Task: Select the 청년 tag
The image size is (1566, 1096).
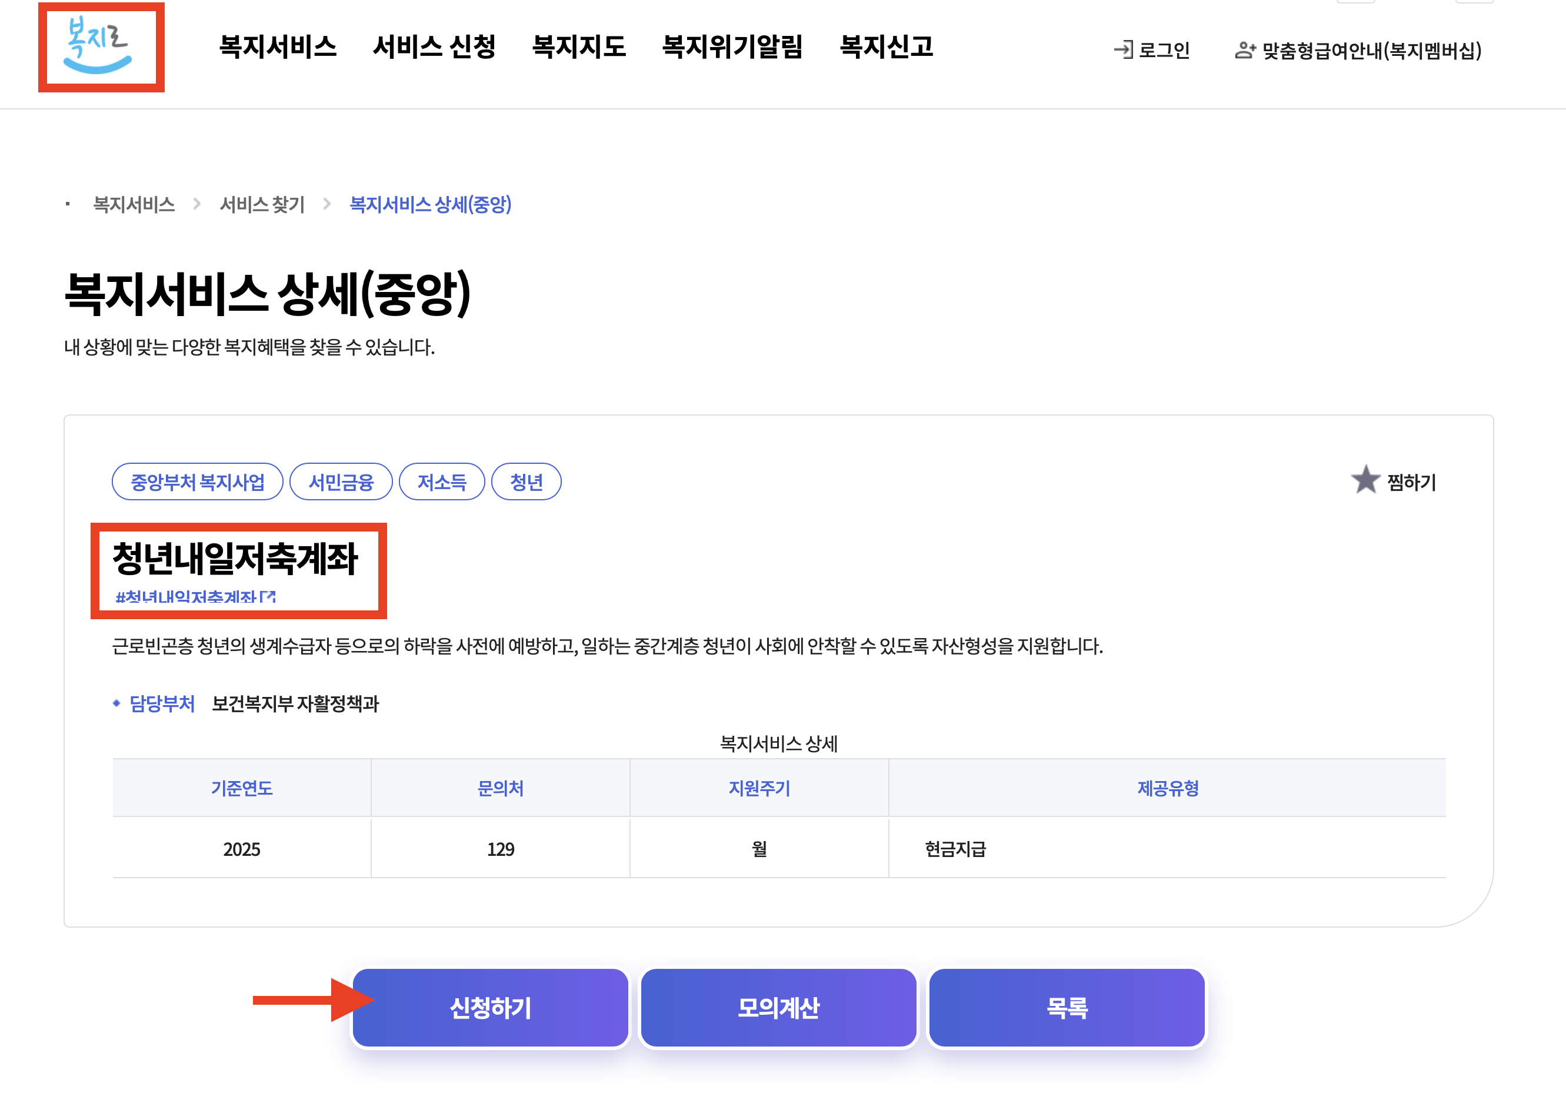Action: (526, 482)
